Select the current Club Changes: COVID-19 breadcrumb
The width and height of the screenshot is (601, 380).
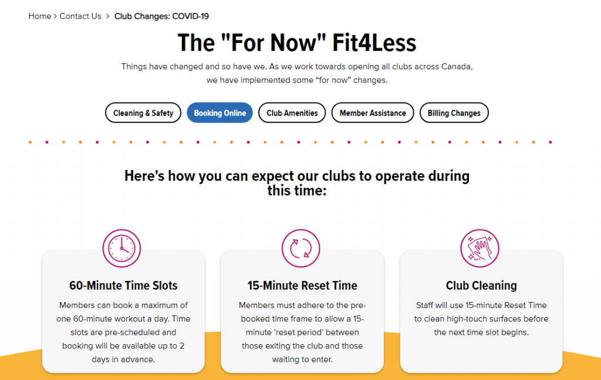(161, 16)
